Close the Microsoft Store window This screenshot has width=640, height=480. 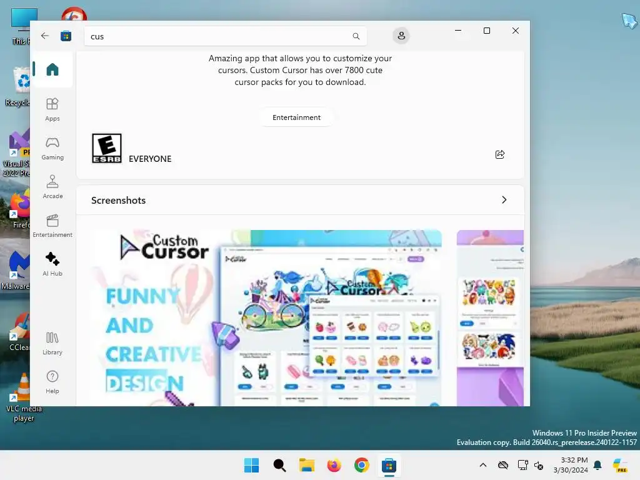click(x=516, y=31)
